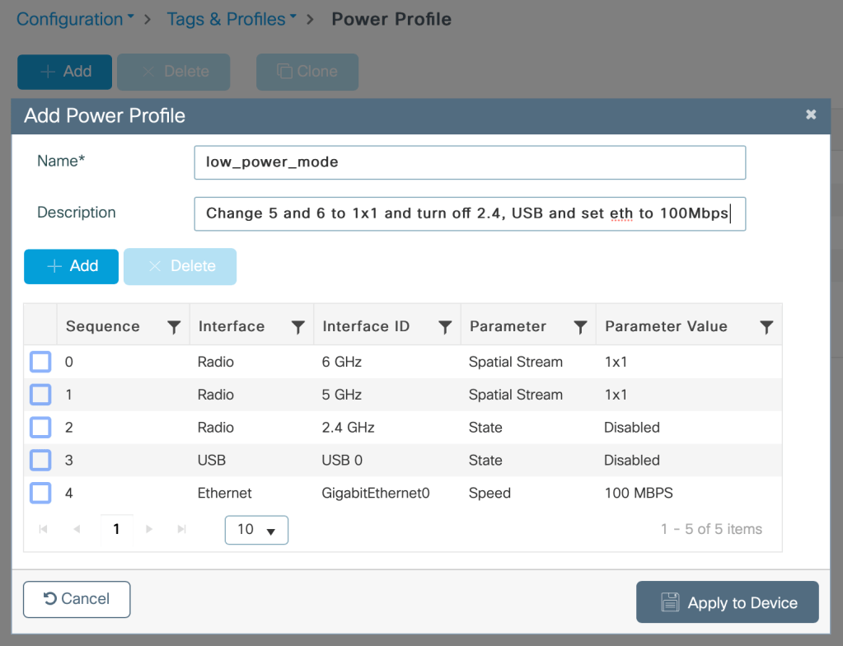This screenshot has width=843, height=646.
Task: Open the items per page dropdown
Action: (256, 530)
